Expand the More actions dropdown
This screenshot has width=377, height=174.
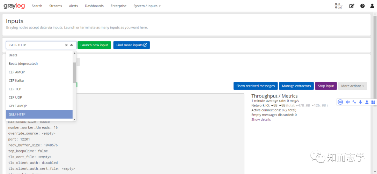(353, 86)
